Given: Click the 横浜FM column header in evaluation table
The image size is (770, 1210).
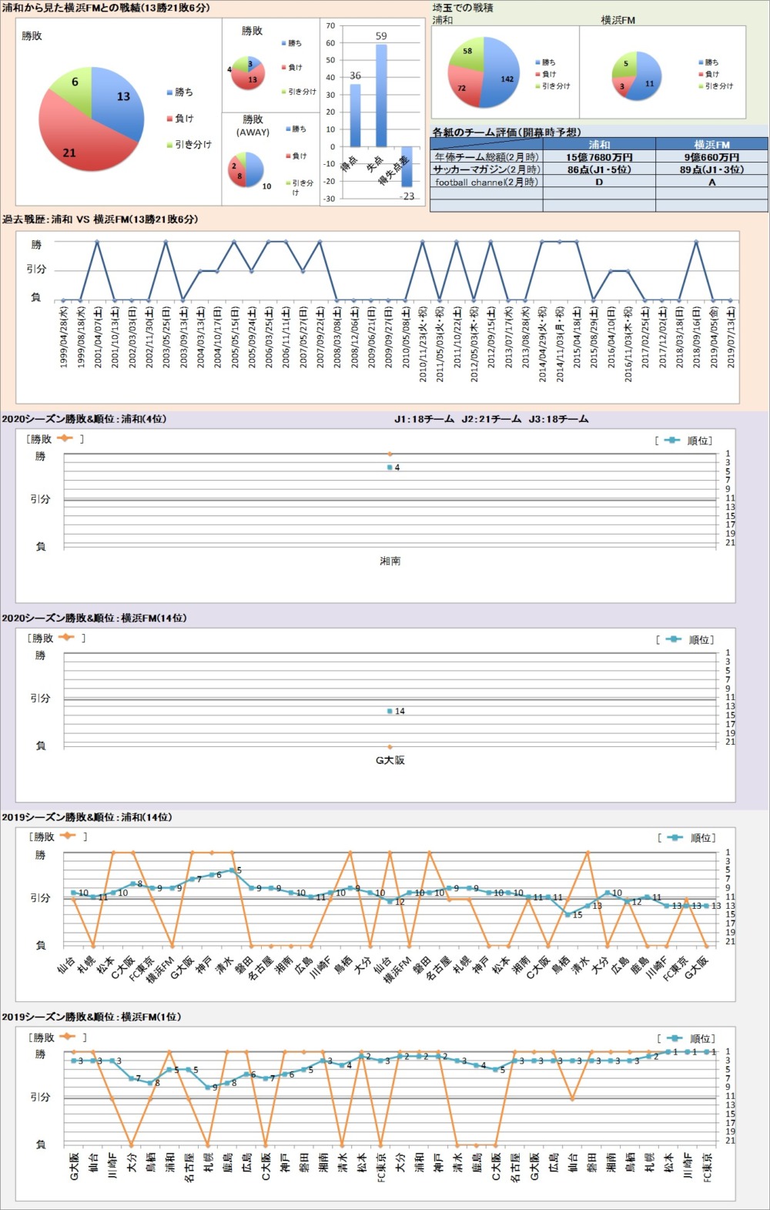Looking at the screenshot, I should pos(711,144).
